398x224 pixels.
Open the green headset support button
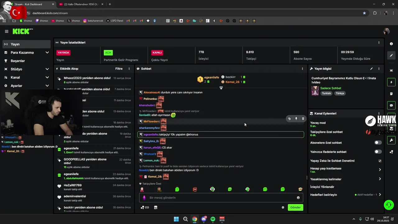[x=389, y=205]
